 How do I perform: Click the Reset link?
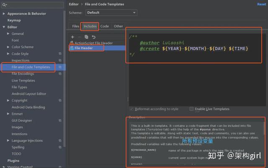pos(261,4)
